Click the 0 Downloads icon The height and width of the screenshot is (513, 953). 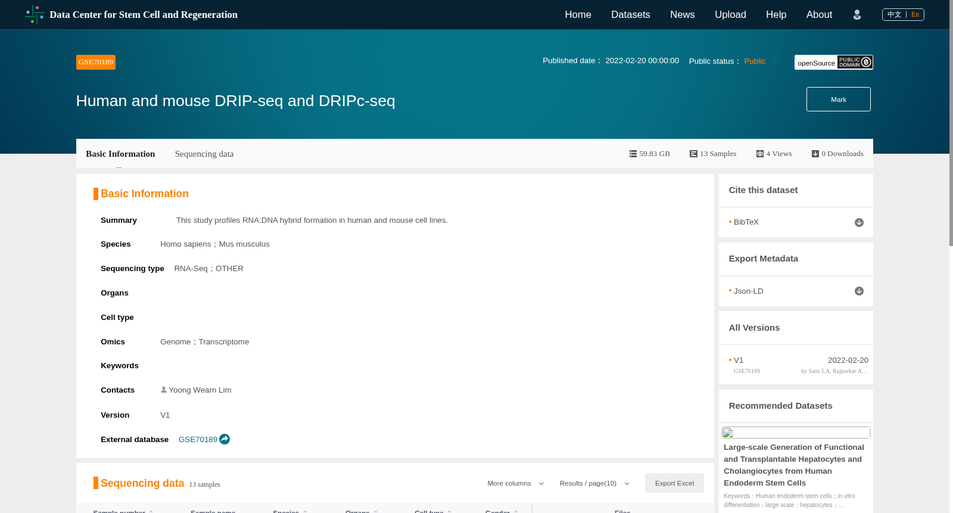[815, 154]
